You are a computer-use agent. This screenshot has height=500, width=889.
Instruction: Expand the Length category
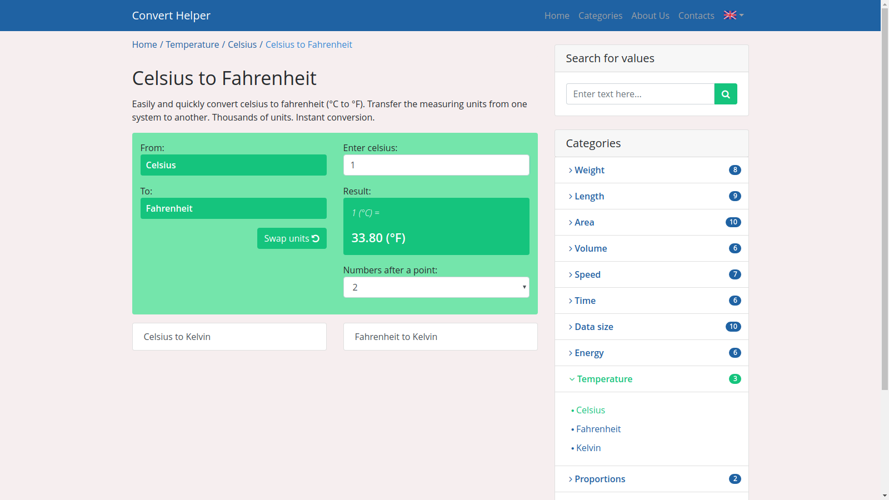click(590, 196)
